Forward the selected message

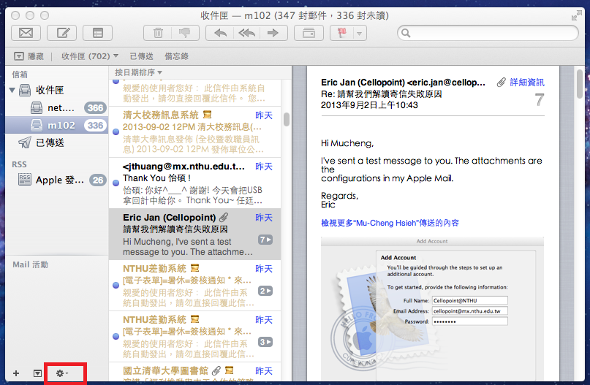273,32
